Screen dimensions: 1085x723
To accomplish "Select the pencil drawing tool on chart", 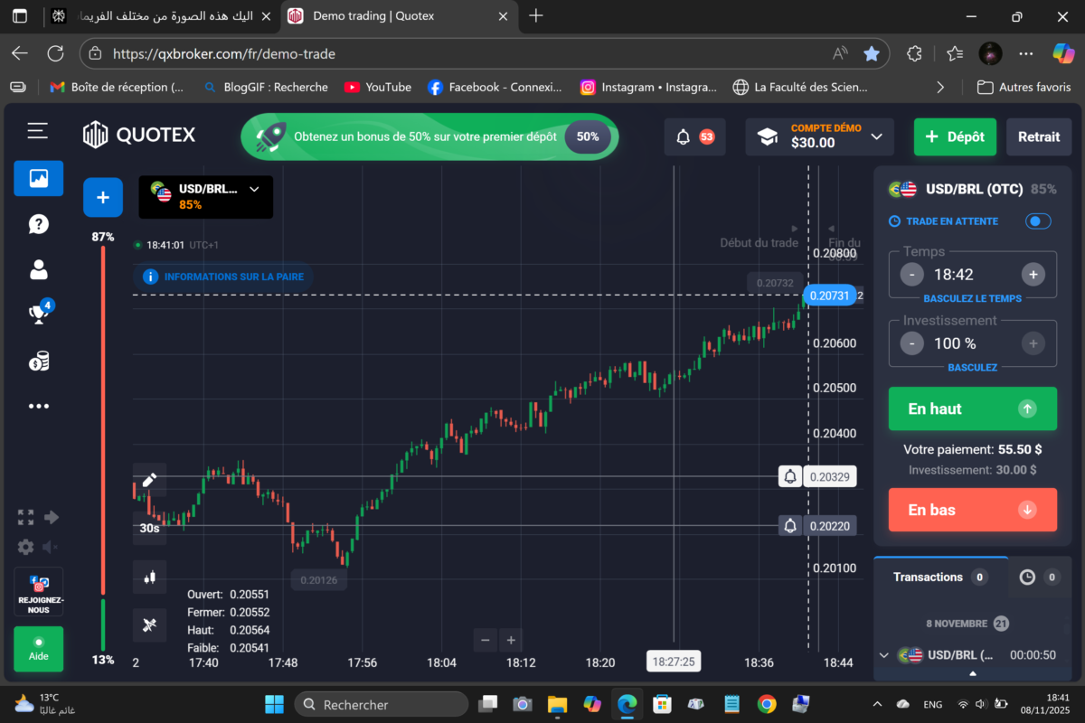I will [149, 480].
